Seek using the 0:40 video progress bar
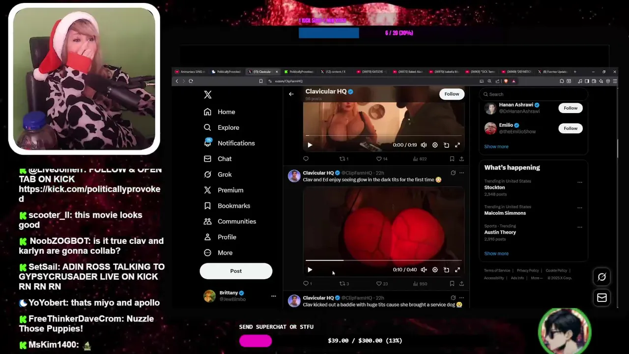Image resolution: width=629 pixels, height=354 pixels. pos(383,260)
